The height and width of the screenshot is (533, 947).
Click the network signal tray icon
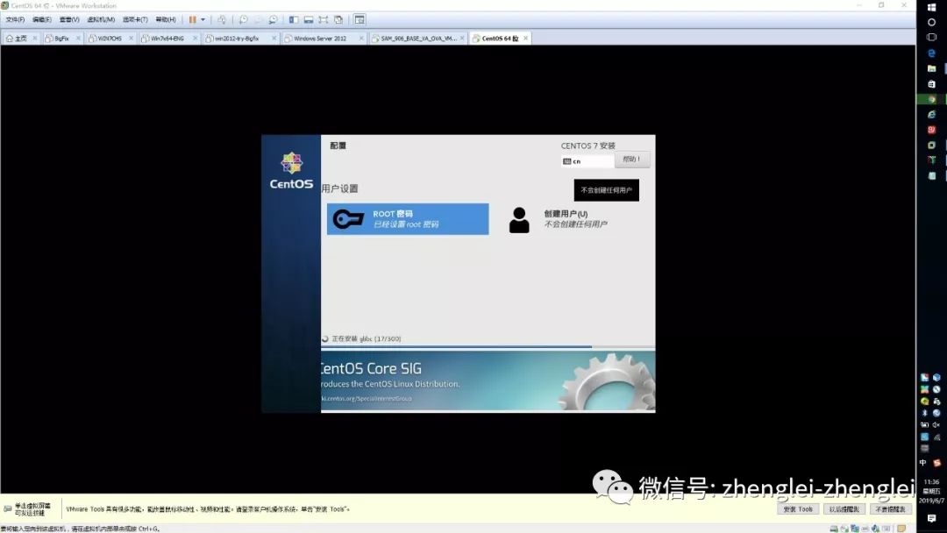[x=936, y=437]
